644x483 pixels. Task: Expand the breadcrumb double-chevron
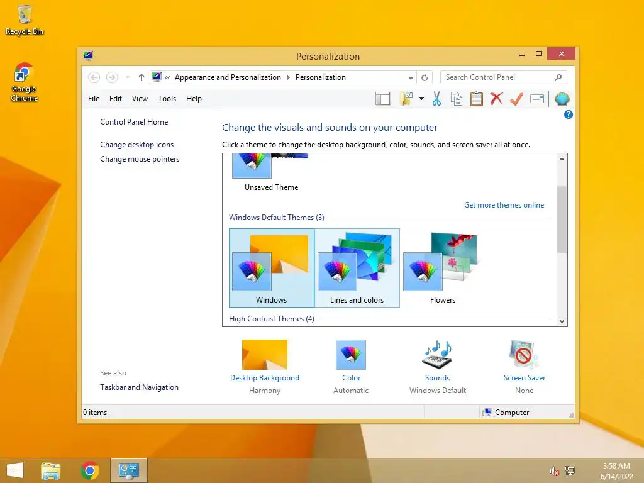[x=167, y=77]
